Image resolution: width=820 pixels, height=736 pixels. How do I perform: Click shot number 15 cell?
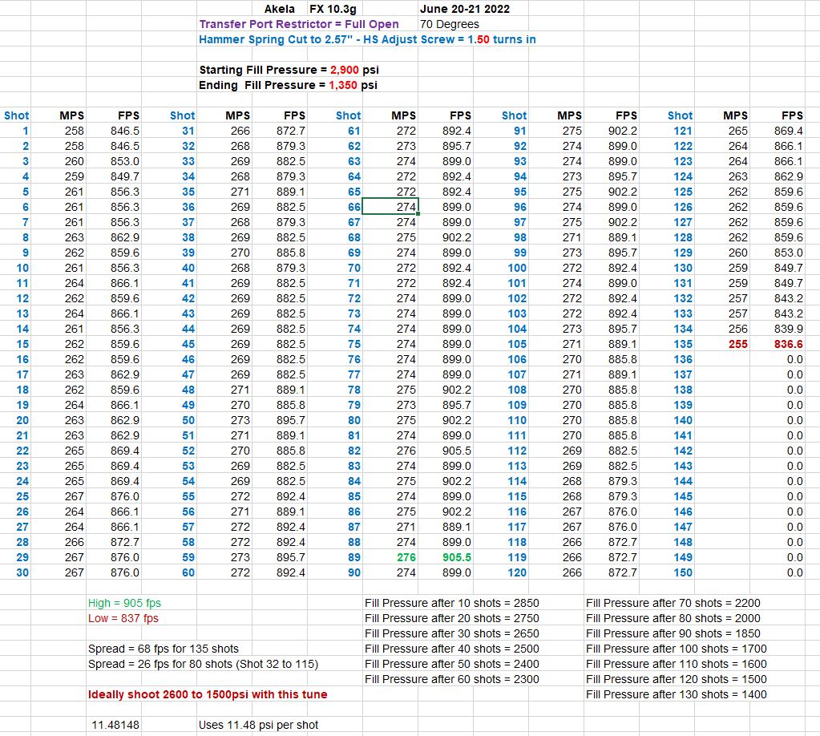[x=22, y=344]
